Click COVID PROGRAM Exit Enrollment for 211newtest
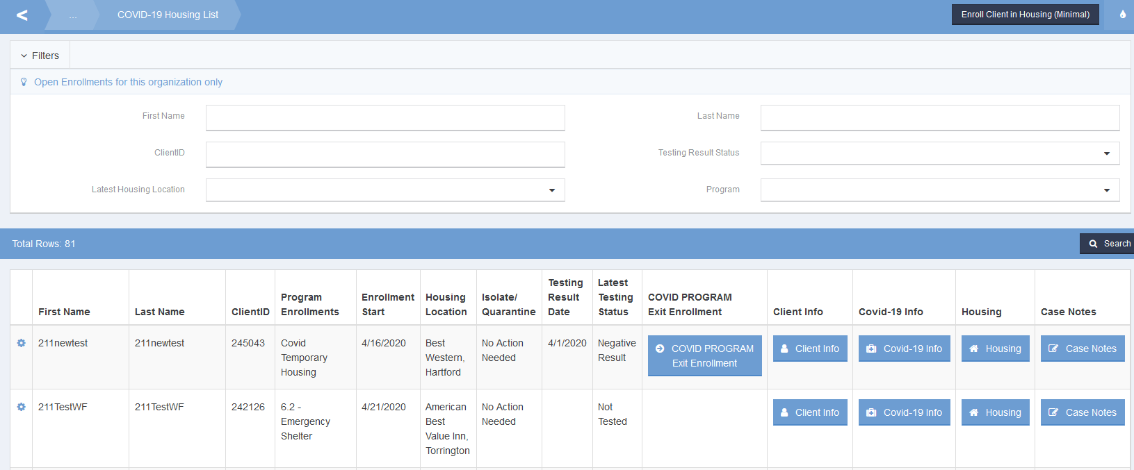This screenshot has width=1134, height=470. coord(704,355)
